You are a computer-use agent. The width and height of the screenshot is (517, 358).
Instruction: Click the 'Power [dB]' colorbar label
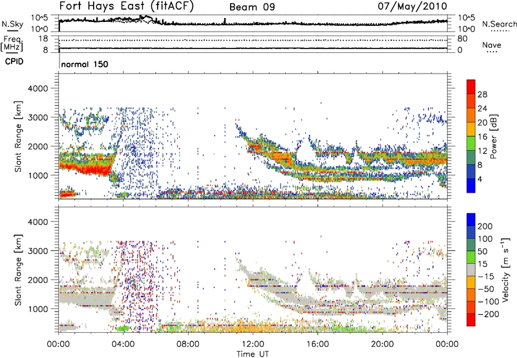(493, 136)
